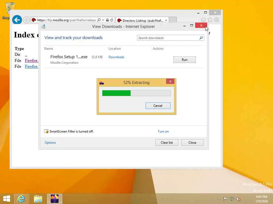The width and height of the screenshot is (273, 204).
Task: Run the Firefox Setup download
Action: (x=184, y=60)
